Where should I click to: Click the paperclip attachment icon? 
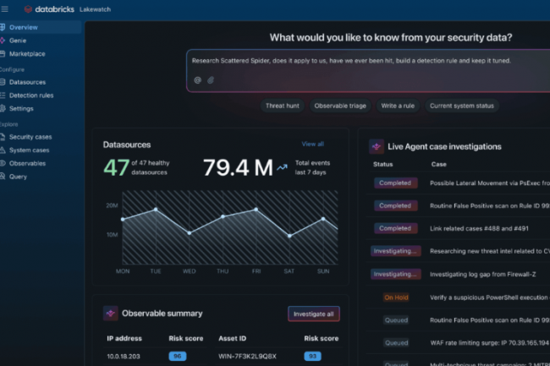coord(211,80)
